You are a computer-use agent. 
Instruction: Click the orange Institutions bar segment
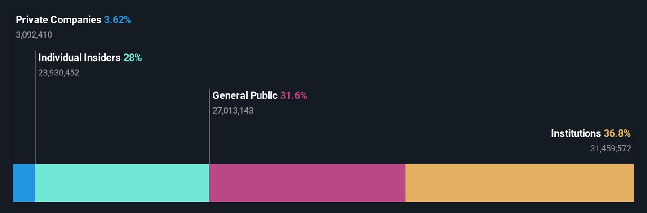point(520,183)
